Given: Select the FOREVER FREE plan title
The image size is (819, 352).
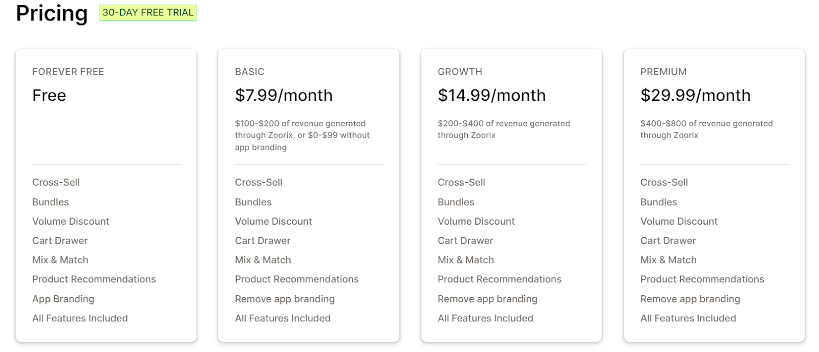Looking at the screenshot, I should 68,72.
